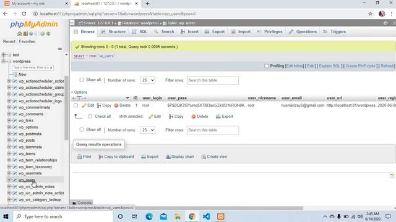
Task: Open the SQL tab
Action: pyautogui.click(x=140, y=31)
